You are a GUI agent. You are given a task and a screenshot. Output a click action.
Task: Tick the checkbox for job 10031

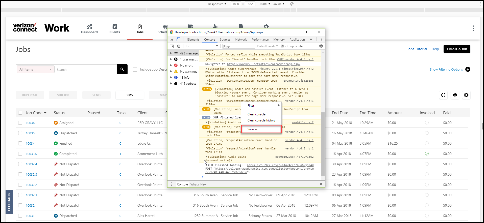[x=20, y=216]
